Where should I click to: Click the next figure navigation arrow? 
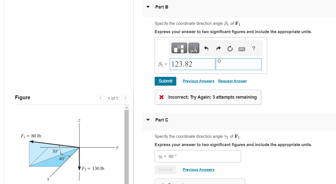[125, 98]
